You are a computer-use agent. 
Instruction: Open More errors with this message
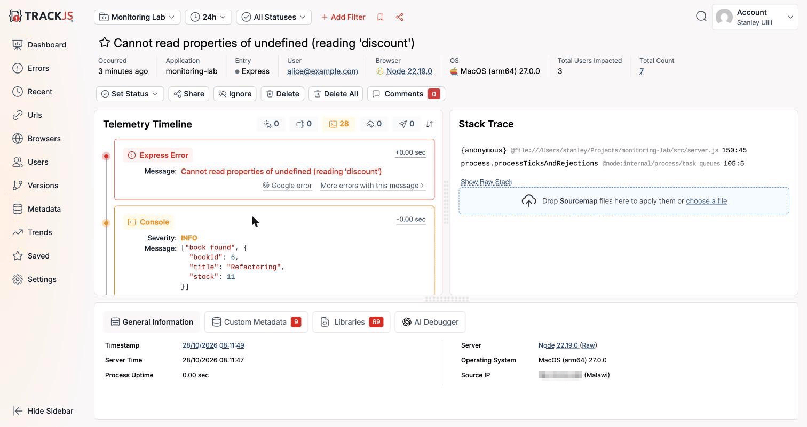(373, 186)
